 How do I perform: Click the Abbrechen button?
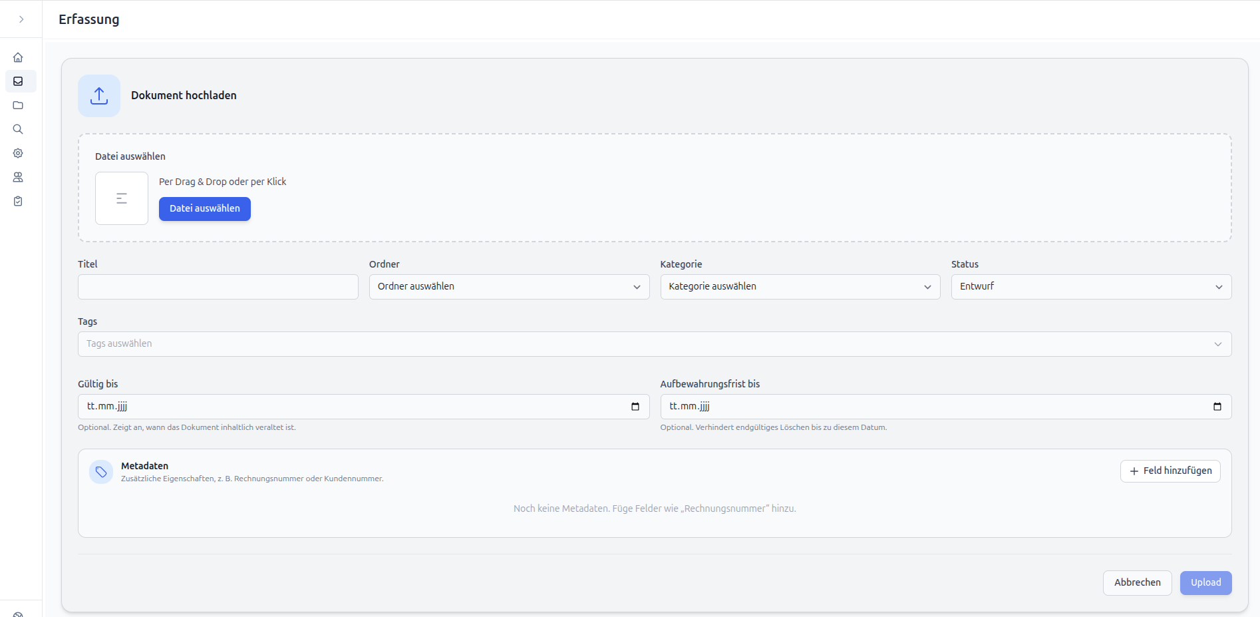click(1138, 583)
